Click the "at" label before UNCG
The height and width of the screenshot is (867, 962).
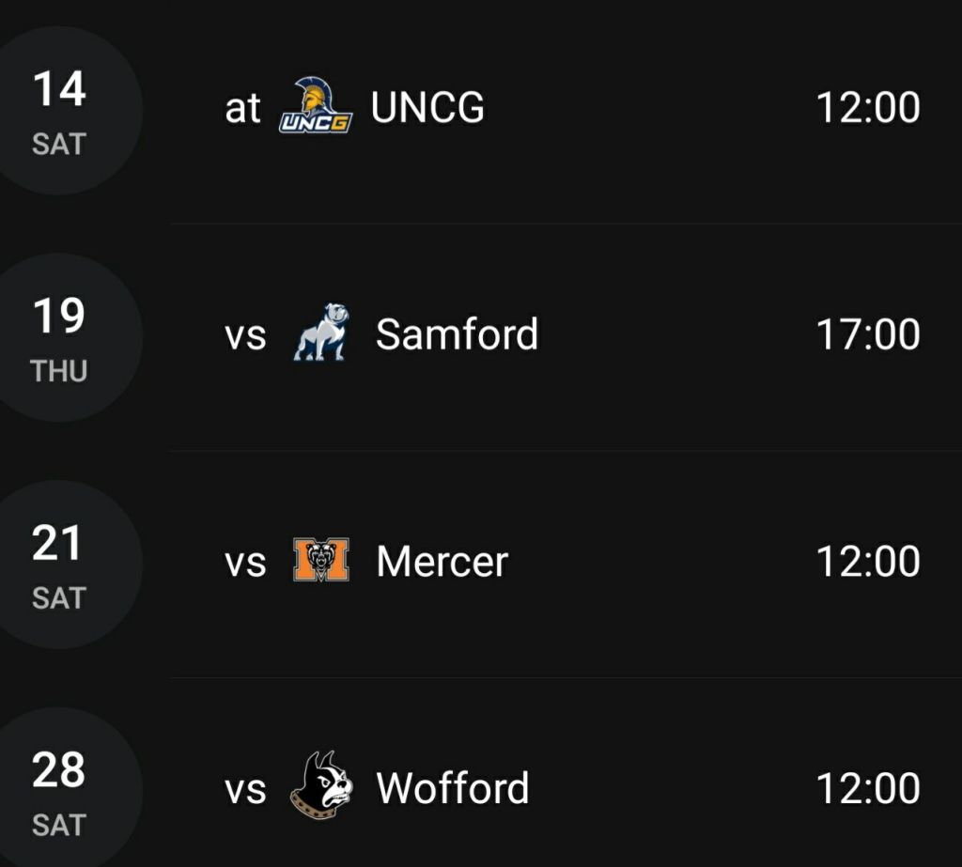click(242, 109)
